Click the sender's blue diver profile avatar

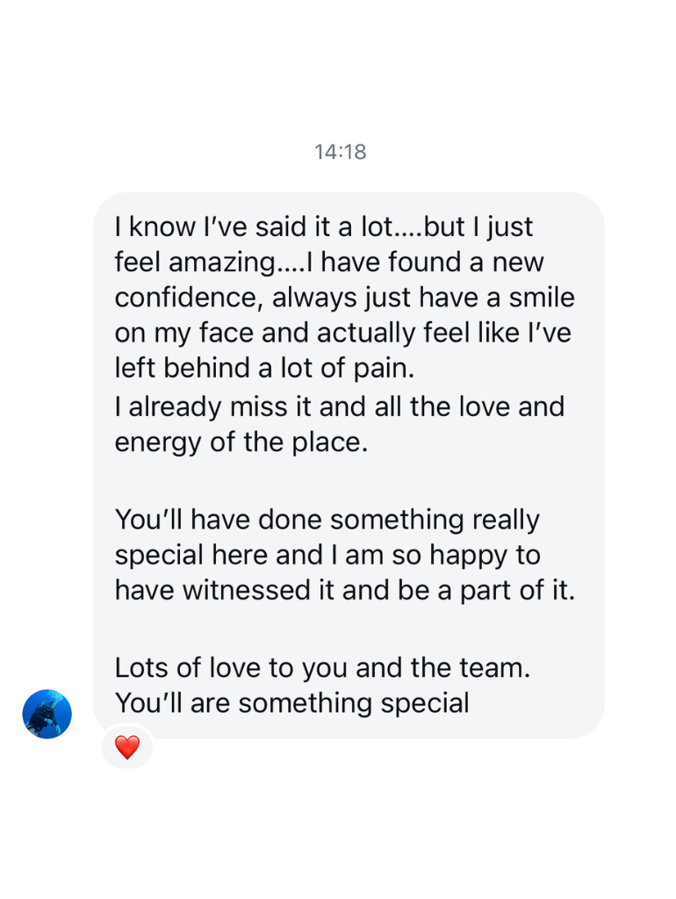click(x=47, y=714)
